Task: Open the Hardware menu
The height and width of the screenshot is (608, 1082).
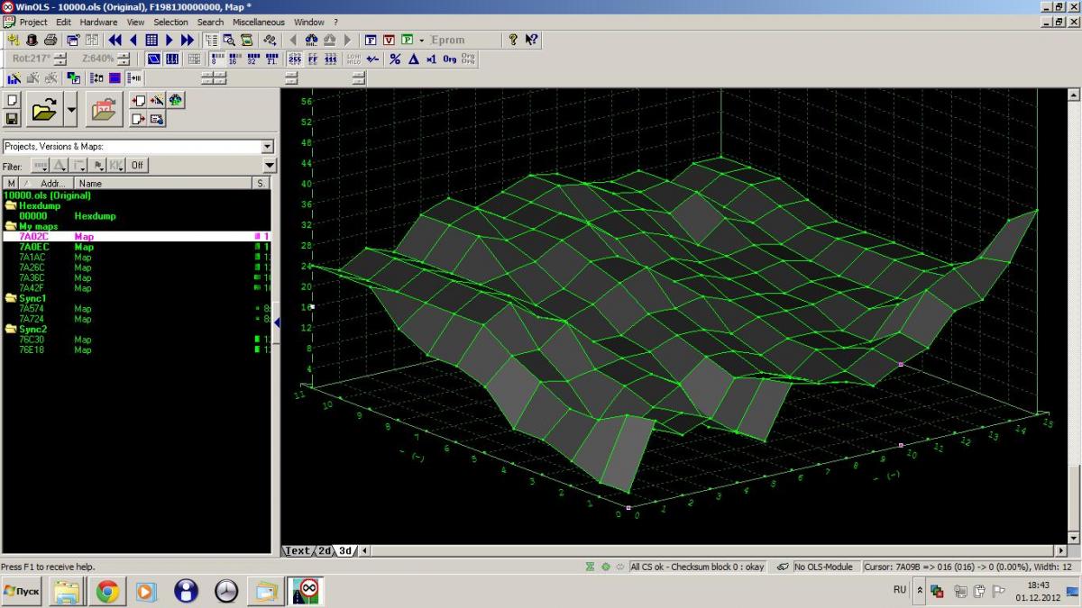Action: click(98, 22)
